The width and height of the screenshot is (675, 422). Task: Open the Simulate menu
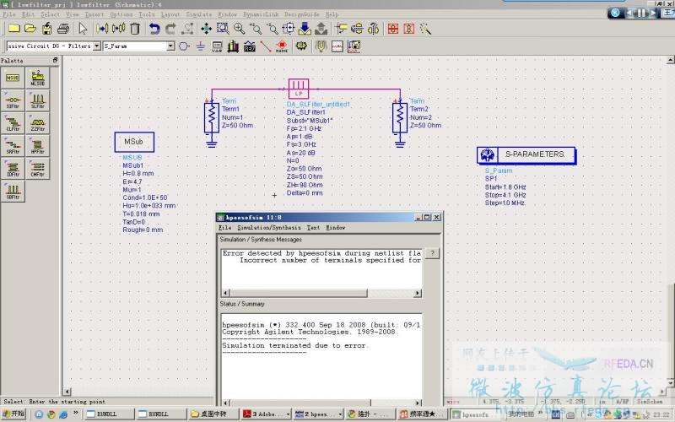pos(199,14)
